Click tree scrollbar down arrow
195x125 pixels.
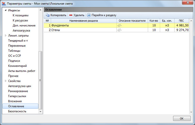(x=40, y=112)
